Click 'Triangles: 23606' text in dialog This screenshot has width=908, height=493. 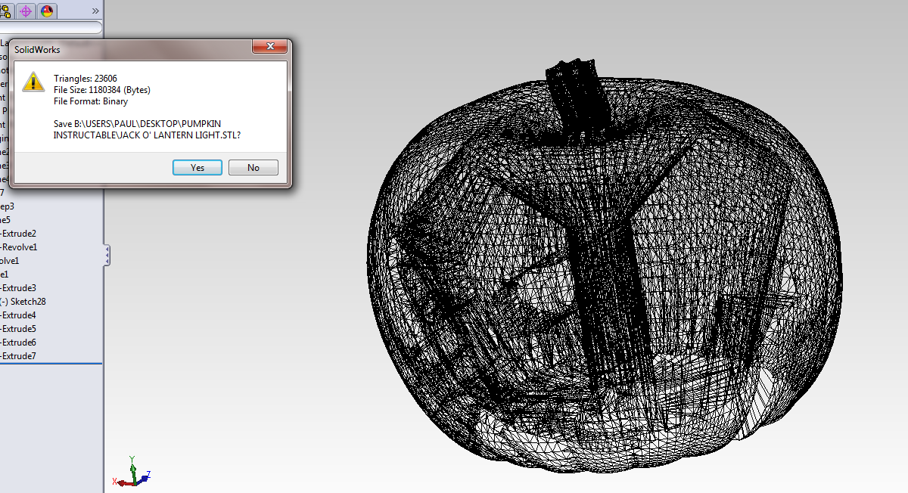tap(86, 79)
